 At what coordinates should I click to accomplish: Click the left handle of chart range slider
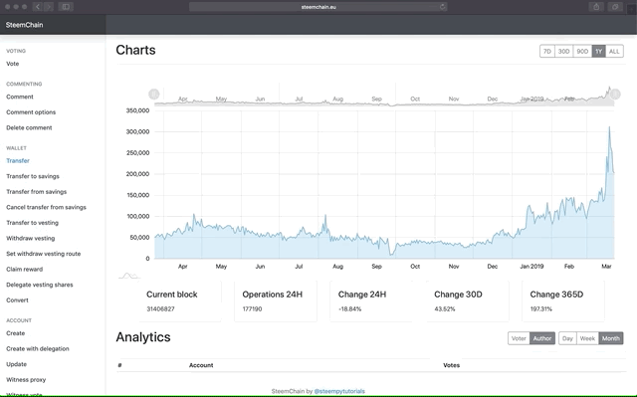[154, 95]
